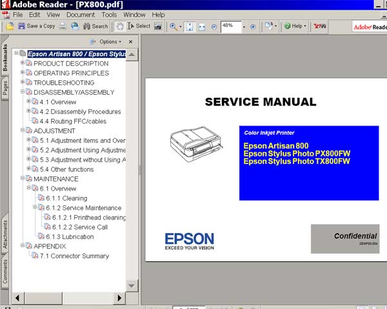The width and height of the screenshot is (387, 309).
Task: Click the Search binoculars button
Action: point(95,26)
